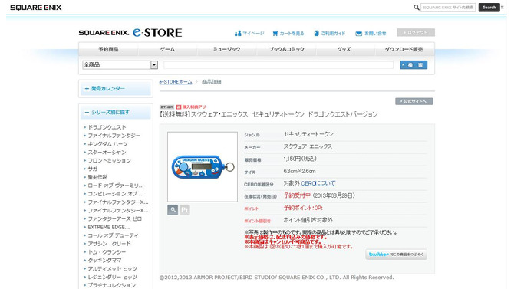This screenshot has width=514, height=289.
Task: Open the CEROについて link
Action: pos(318,183)
